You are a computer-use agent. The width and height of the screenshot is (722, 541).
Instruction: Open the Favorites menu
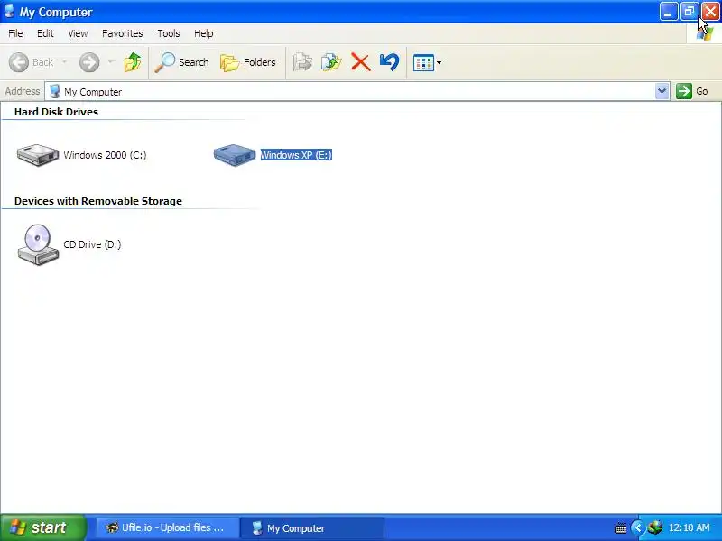[123, 33]
